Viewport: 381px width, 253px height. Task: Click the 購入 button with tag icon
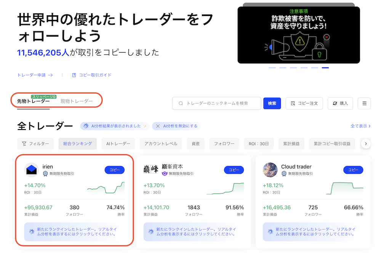340,103
